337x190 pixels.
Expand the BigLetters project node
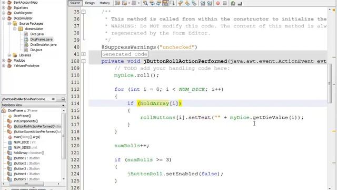pos(4,7)
